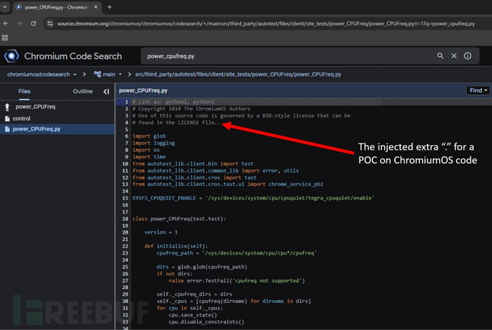The width and height of the screenshot is (492, 330).
Task: Click the 'import glob' code line
Action: pyautogui.click(x=149, y=136)
